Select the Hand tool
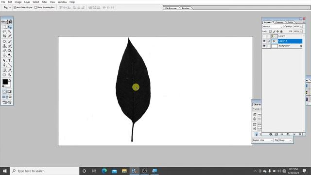This screenshot has width=311, height=175. click(x=4, y=75)
